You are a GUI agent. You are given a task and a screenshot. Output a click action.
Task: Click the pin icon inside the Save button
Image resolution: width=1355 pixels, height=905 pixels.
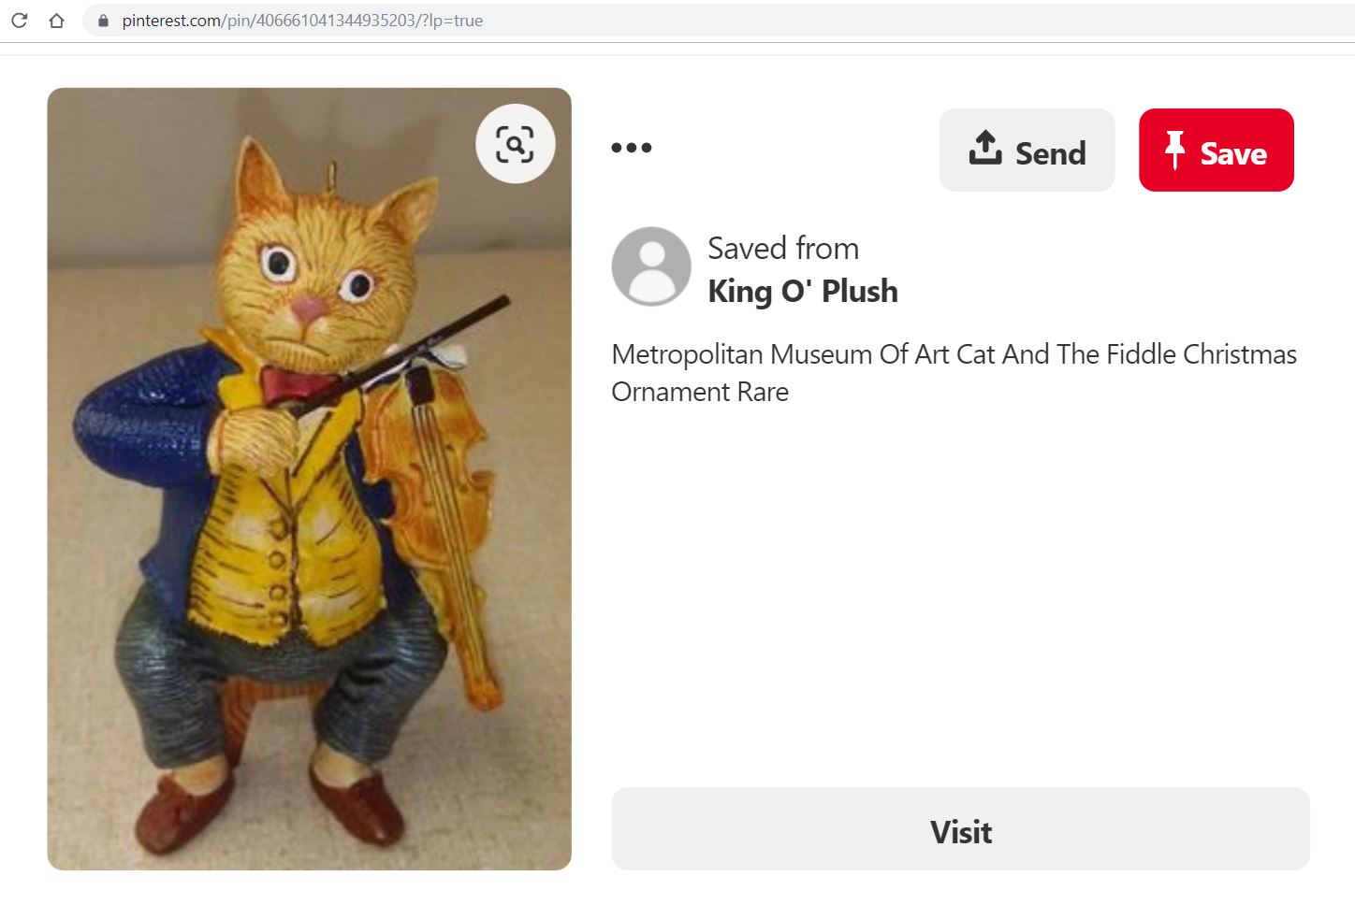pyautogui.click(x=1176, y=150)
